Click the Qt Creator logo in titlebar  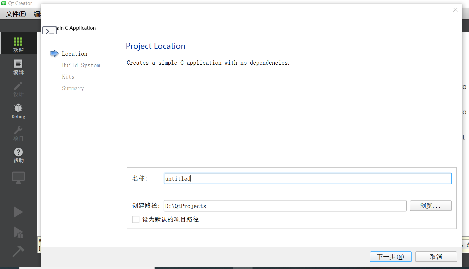click(x=3, y=3)
